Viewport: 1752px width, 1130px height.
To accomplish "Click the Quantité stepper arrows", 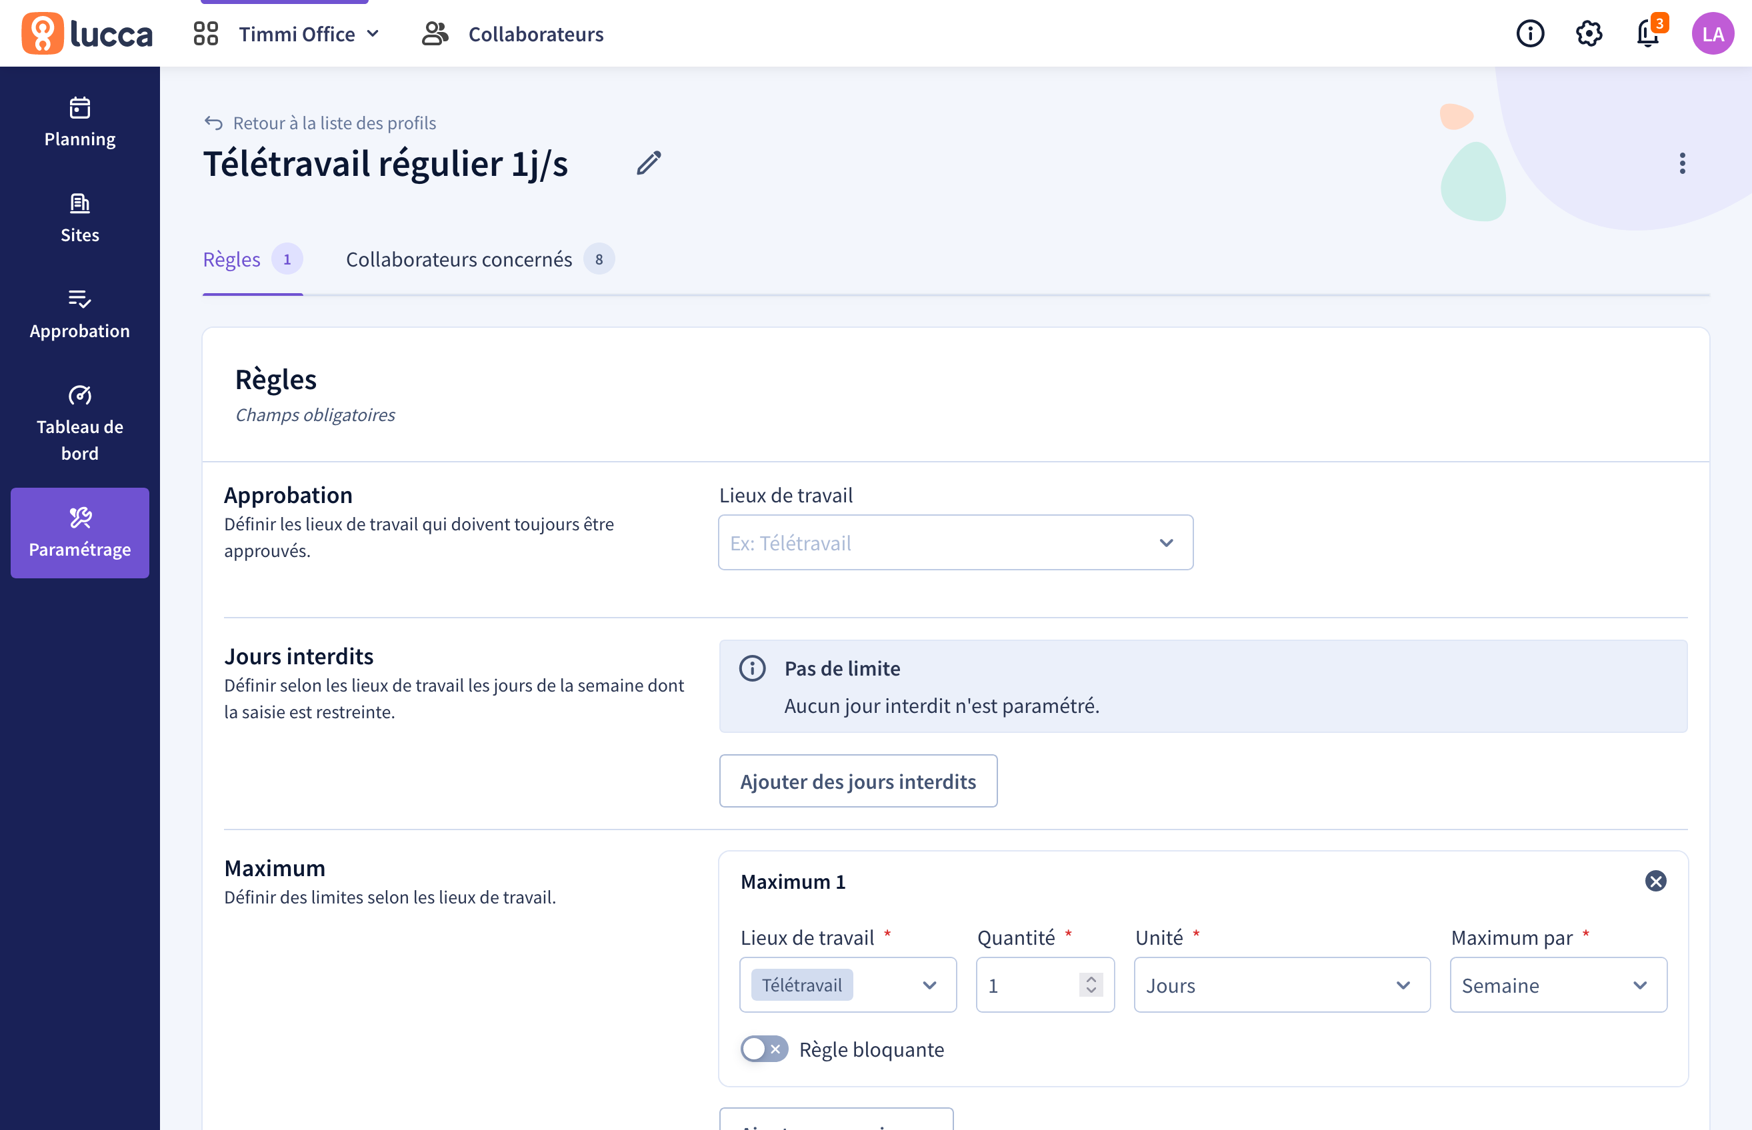I will pyautogui.click(x=1091, y=985).
